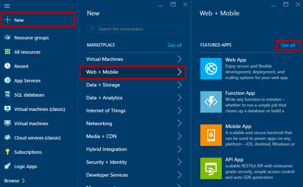Expand Hybrid Integration chevron

tap(180, 149)
